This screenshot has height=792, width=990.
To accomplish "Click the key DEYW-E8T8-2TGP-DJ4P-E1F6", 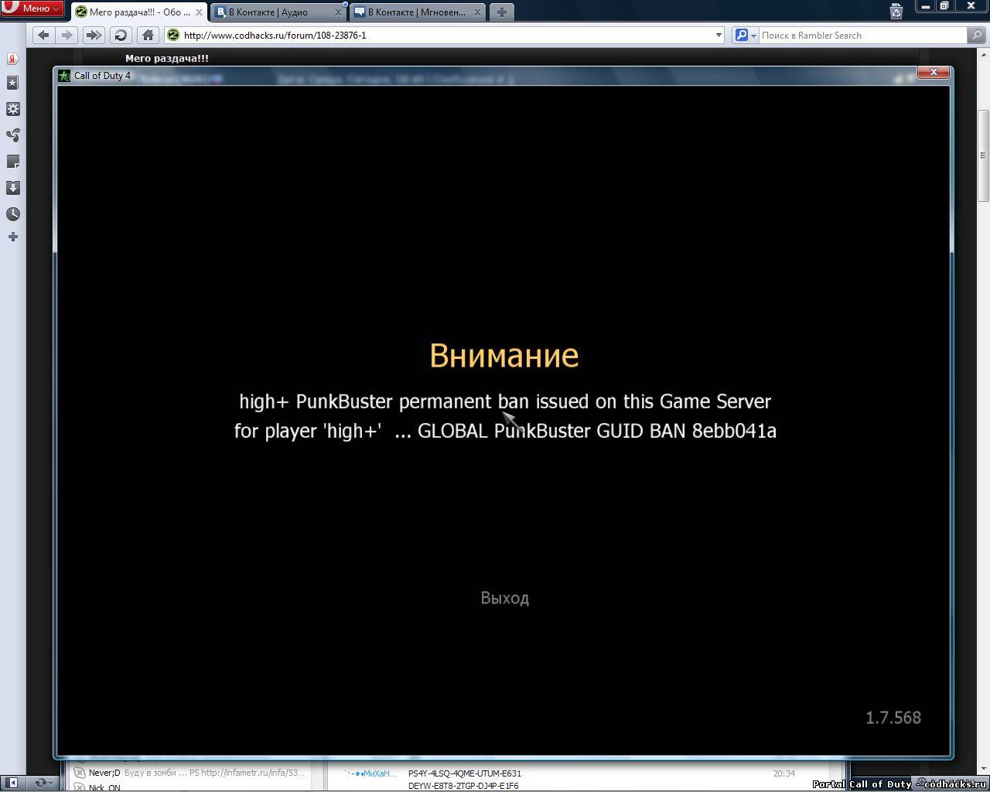I will pyautogui.click(x=463, y=786).
